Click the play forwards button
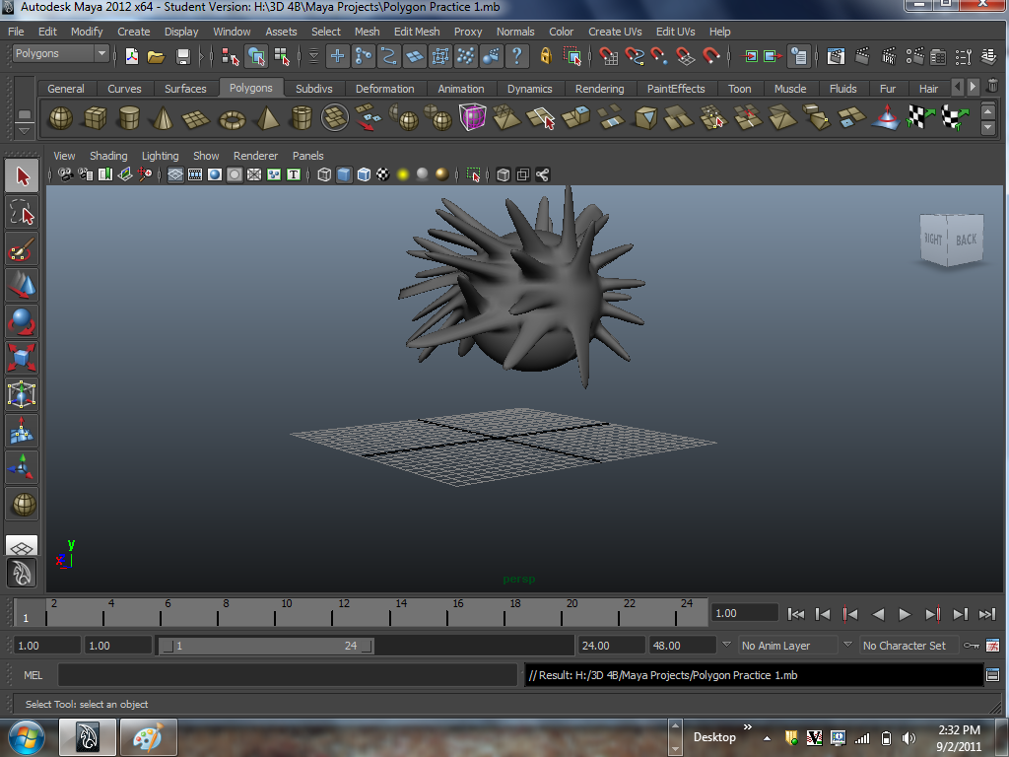This screenshot has width=1009, height=757. (x=905, y=614)
